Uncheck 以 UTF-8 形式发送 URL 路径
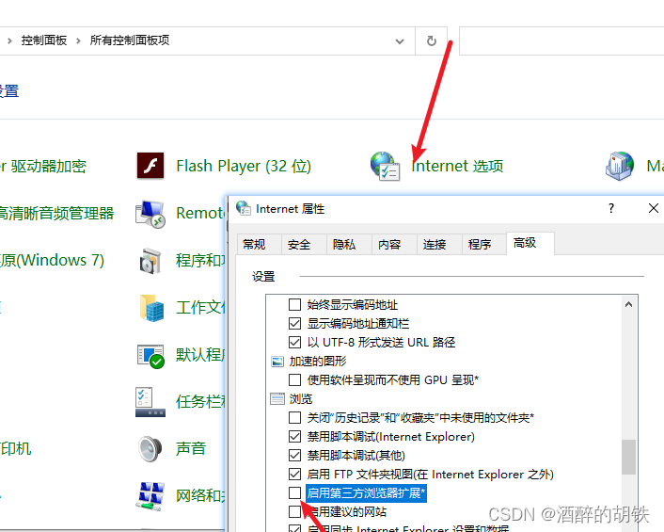This screenshot has width=664, height=532. [294, 342]
